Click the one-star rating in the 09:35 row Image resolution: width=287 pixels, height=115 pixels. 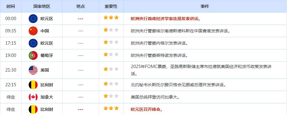[x=111, y=30]
